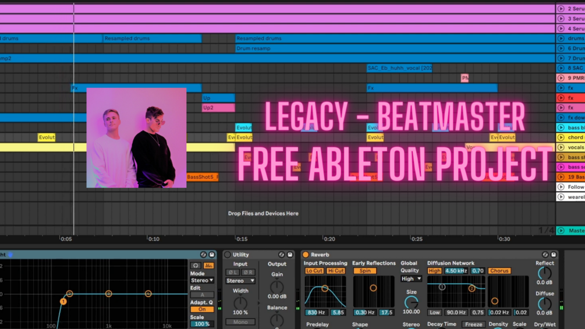Image resolution: width=585 pixels, height=329 pixels.
Task: Click the Utility device hot-swap icon
Action: pos(281,254)
